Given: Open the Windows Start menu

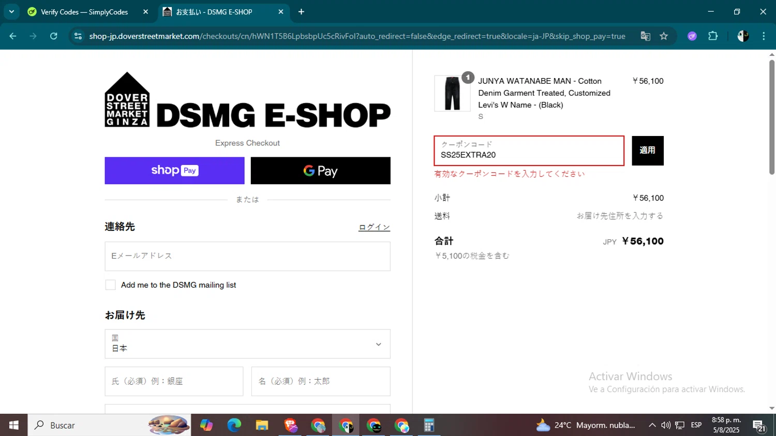Looking at the screenshot, I should point(14,425).
